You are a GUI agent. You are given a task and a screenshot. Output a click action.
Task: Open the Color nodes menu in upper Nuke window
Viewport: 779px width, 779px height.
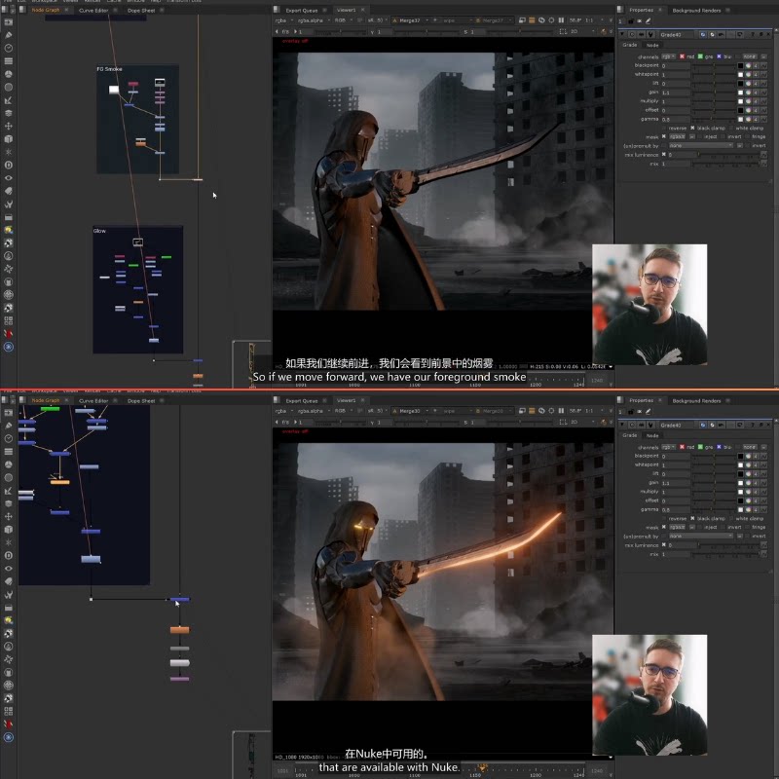pyautogui.click(x=9, y=74)
